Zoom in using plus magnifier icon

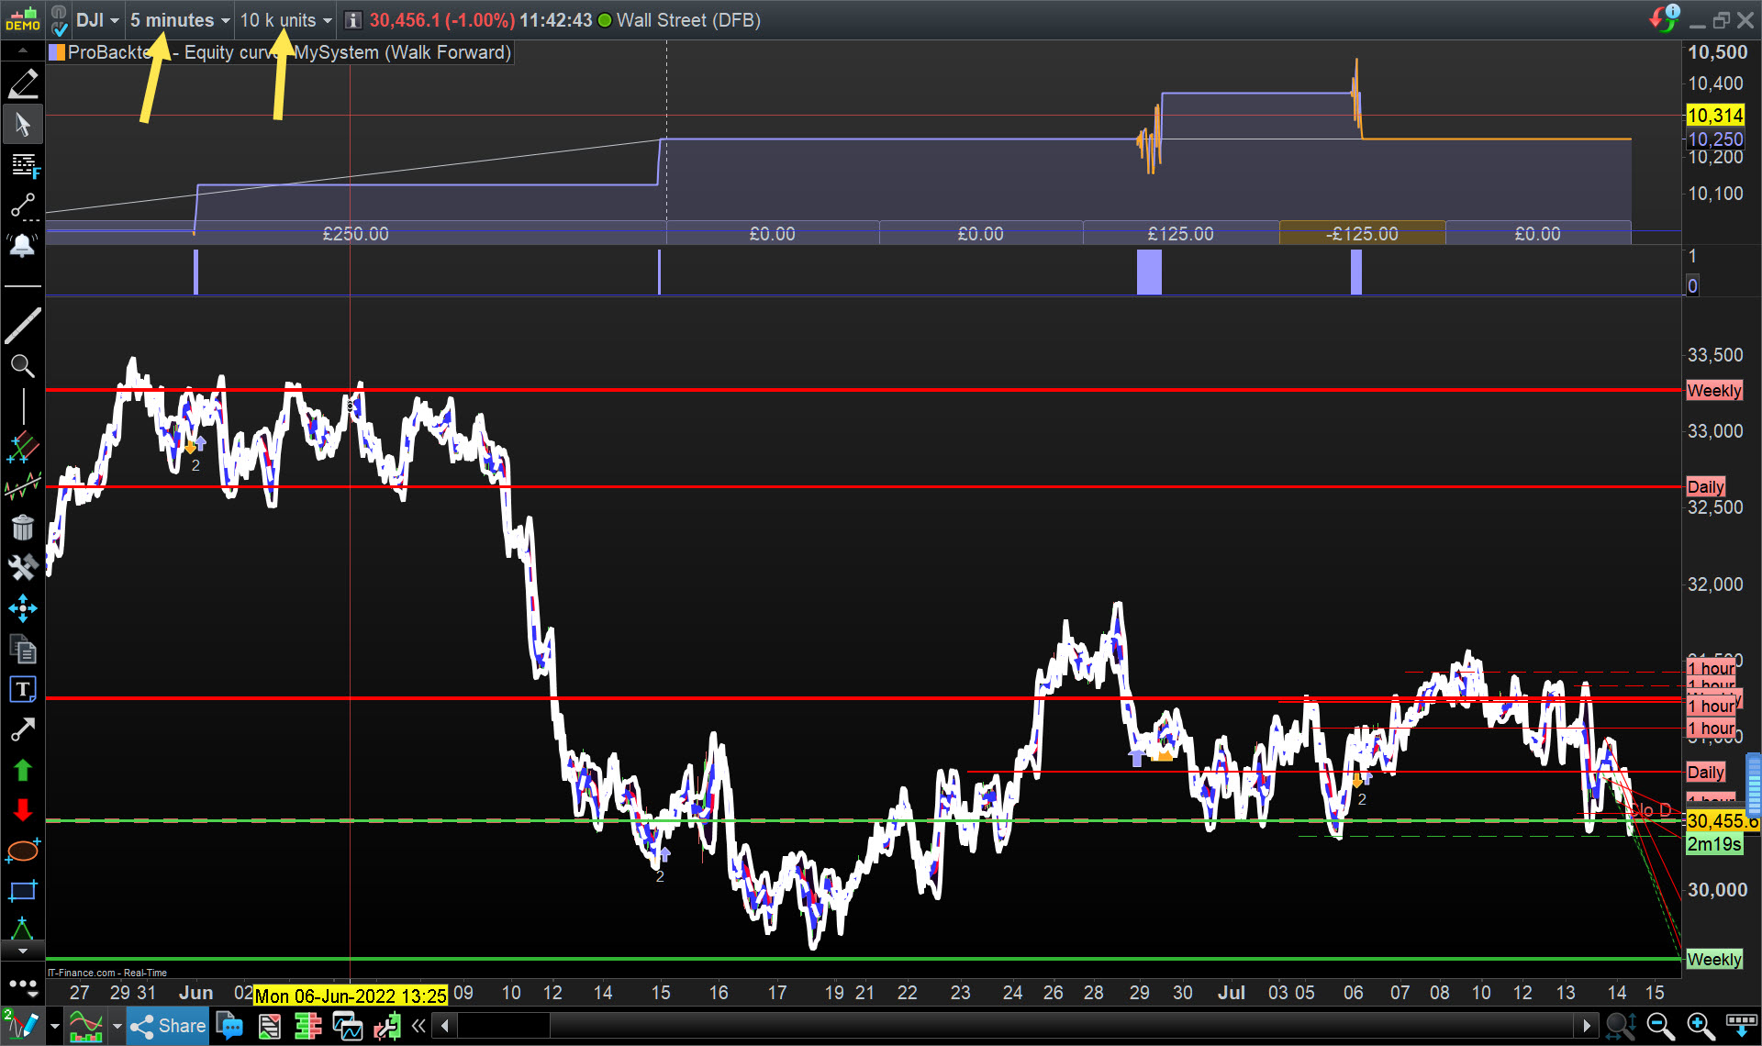(x=1701, y=1026)
